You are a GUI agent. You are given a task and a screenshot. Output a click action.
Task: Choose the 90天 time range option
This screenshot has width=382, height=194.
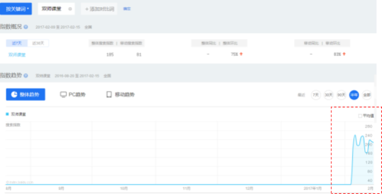(341, 95)
